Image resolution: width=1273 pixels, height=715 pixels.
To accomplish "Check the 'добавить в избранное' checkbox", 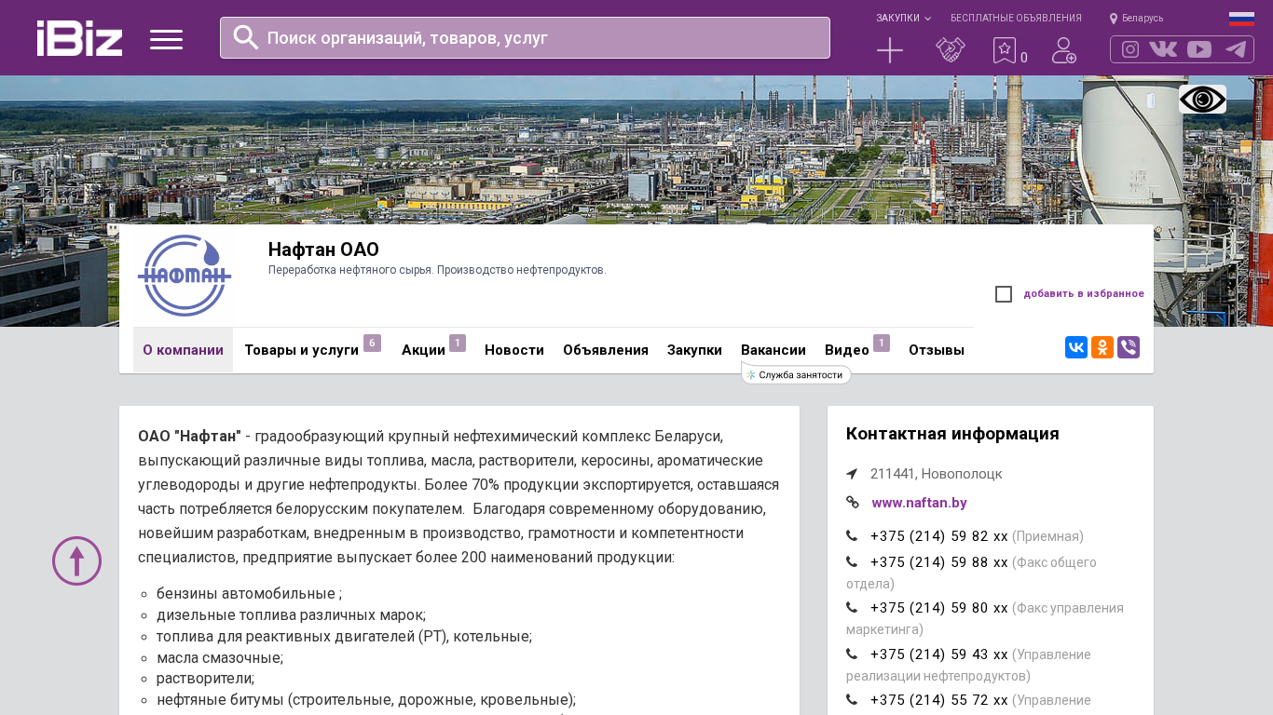I will [x=1004, y=294].
